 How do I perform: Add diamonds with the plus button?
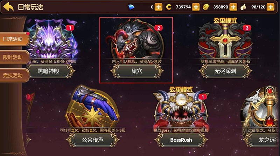[x=159, y=7]
